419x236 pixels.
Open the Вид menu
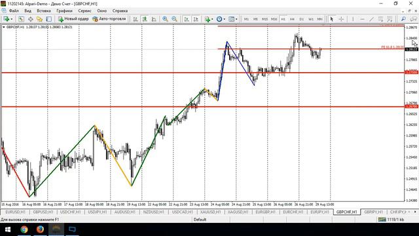coord(27,10)
